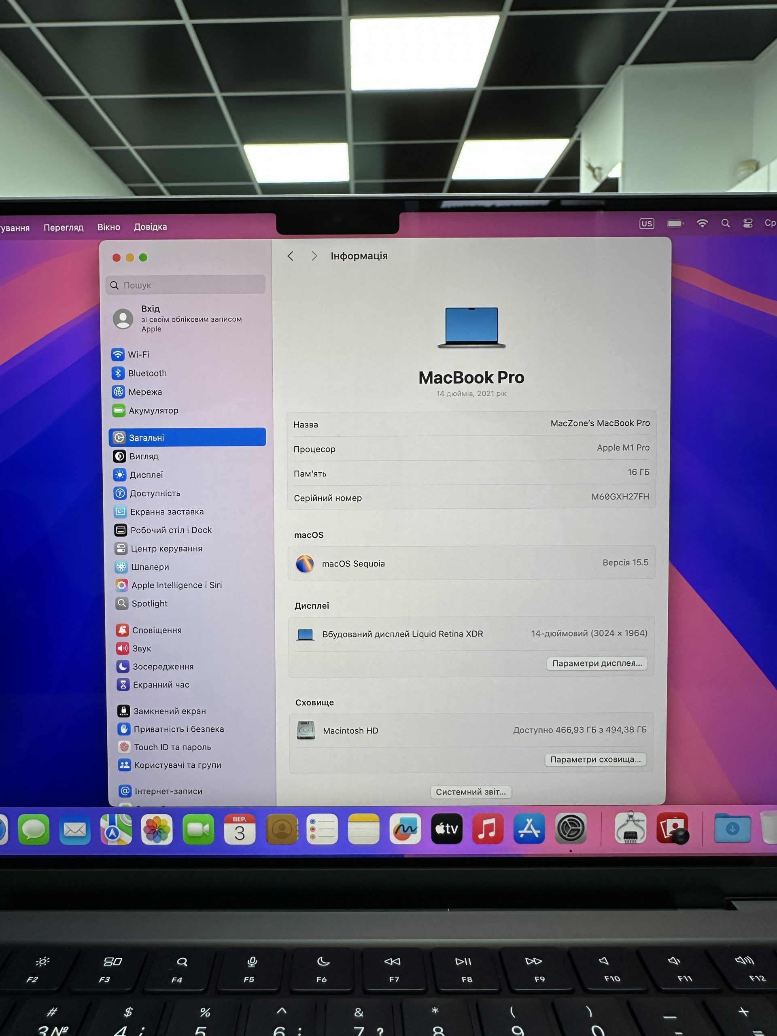Click the Пошук search field
The image size is (777, 1036).
point(185,285)
